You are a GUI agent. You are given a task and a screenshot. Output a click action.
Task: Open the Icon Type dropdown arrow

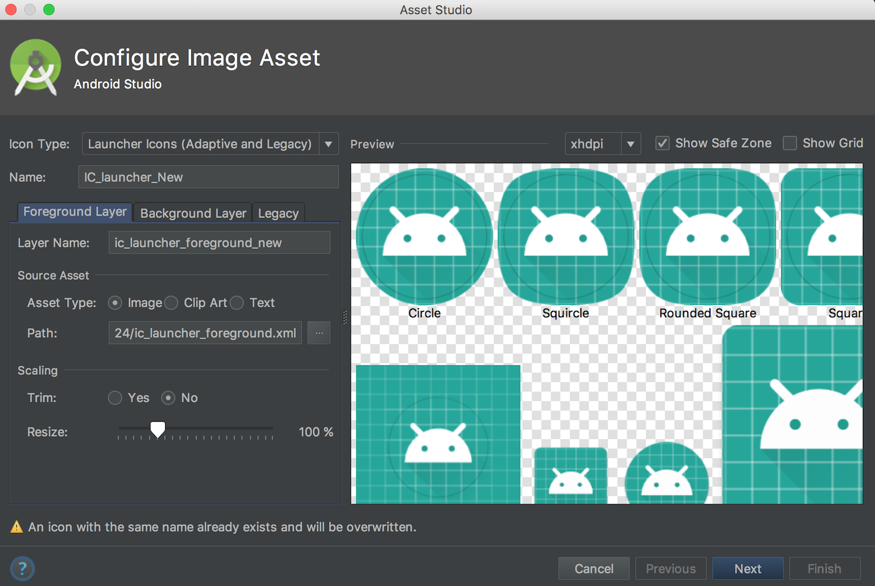(x=328, y=144)
